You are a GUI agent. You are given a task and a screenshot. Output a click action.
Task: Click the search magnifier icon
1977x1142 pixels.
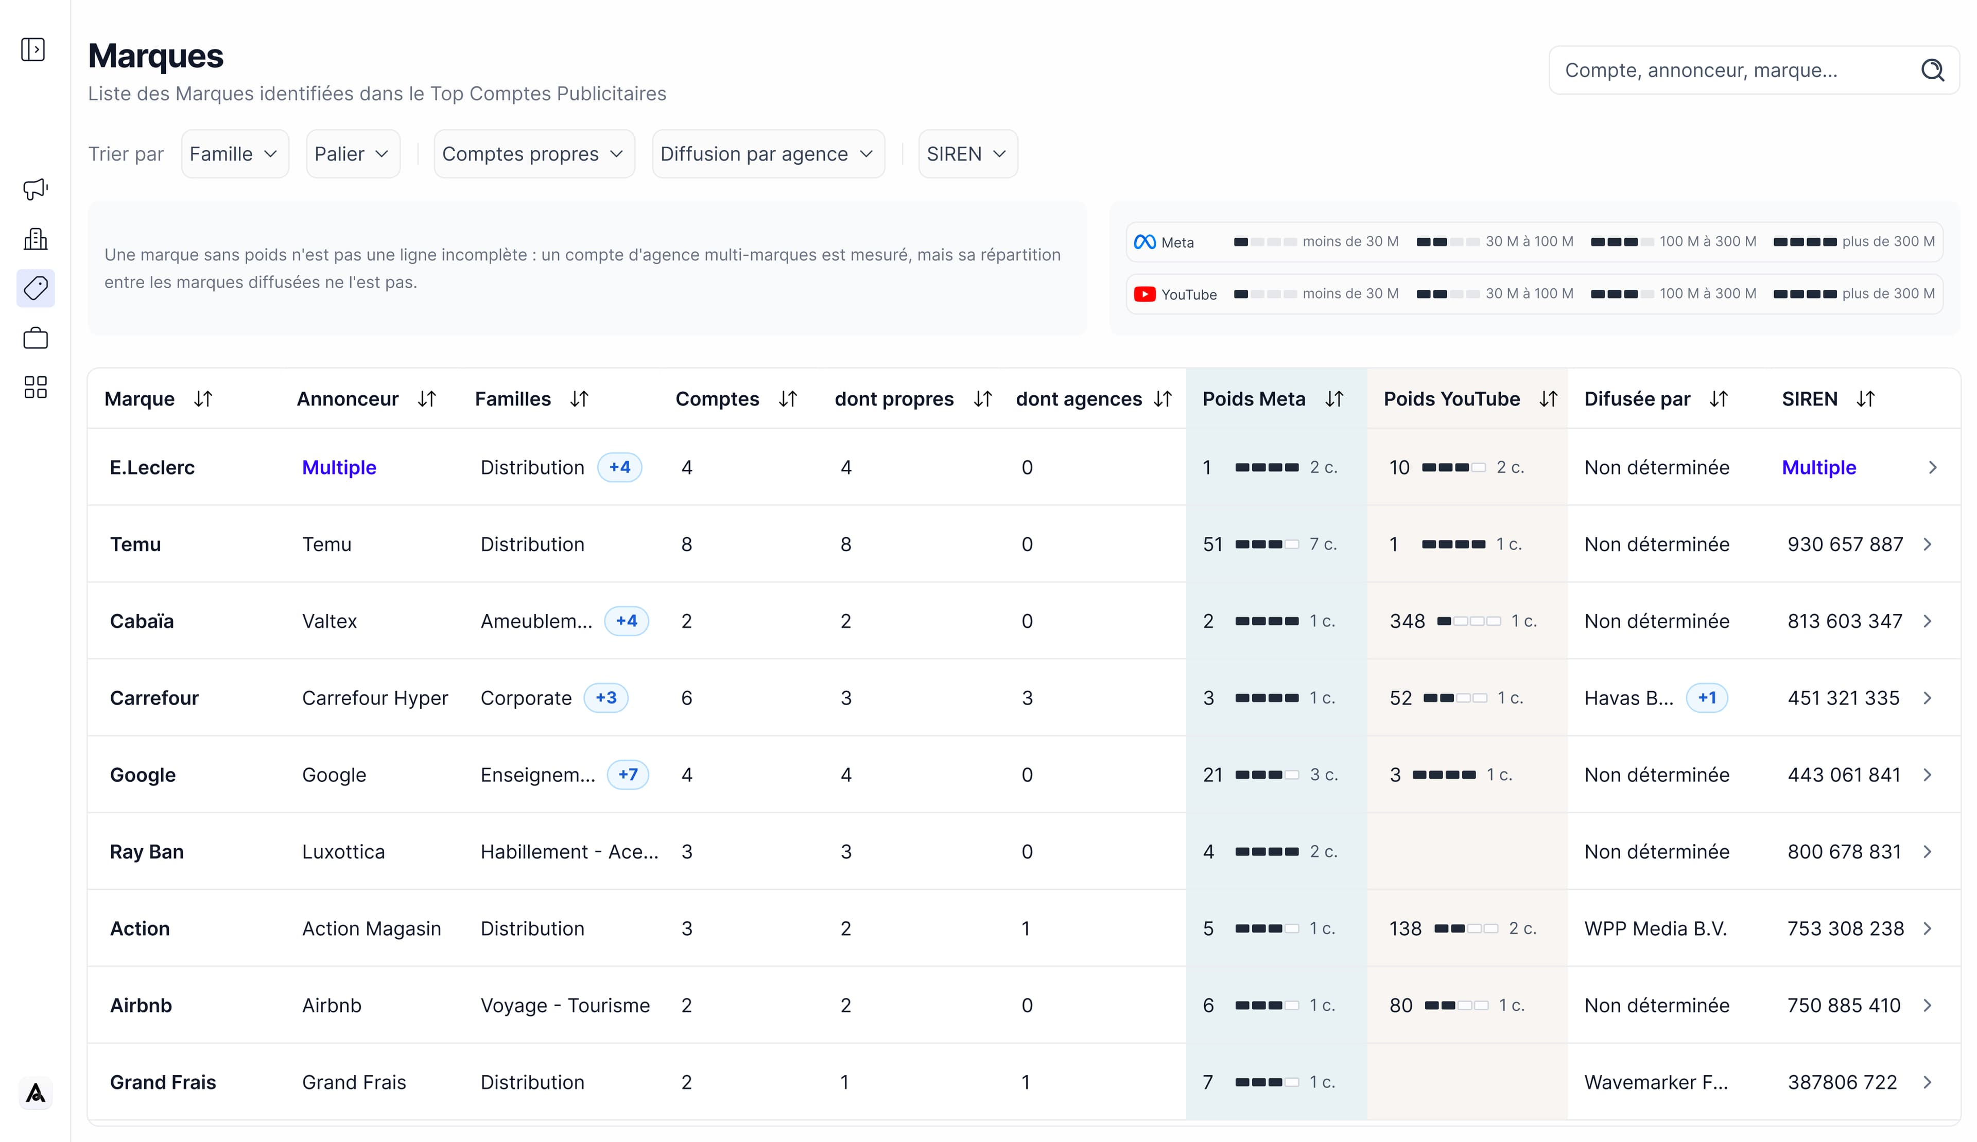click(x=1932, y=70)
